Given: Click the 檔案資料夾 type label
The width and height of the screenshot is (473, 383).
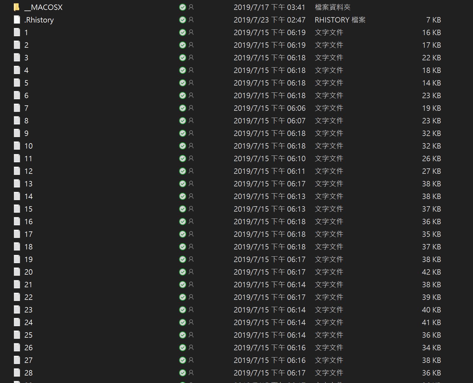Looking at the screenshot, I should pyautogui.click(x=332, y=7).
